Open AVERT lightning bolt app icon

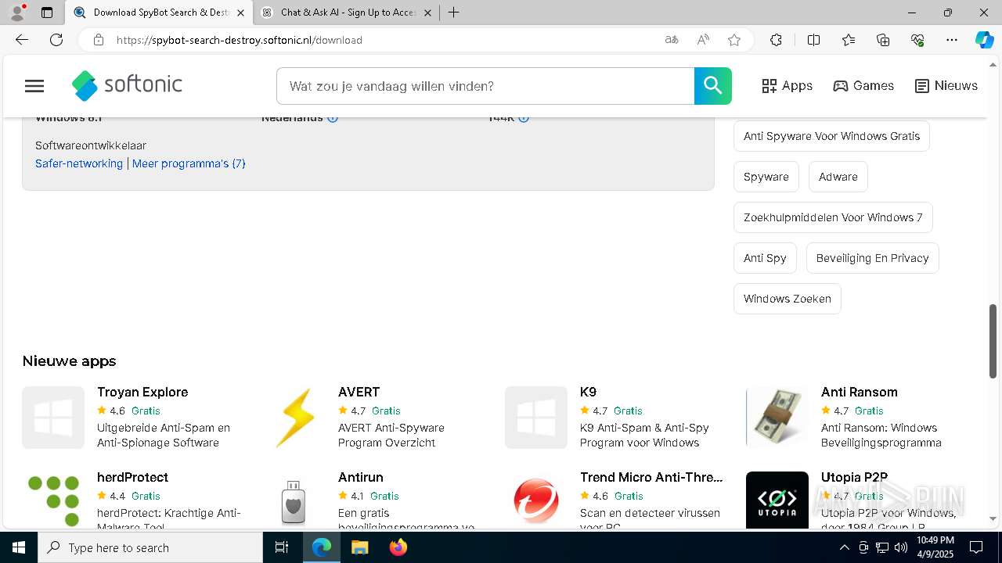(295, 418)
